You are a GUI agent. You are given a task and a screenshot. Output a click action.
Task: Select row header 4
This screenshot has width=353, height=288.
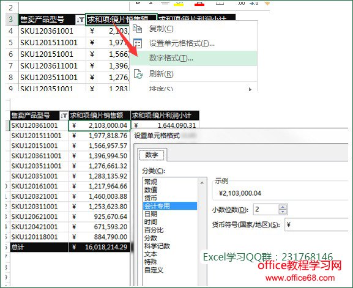(11, 31)
